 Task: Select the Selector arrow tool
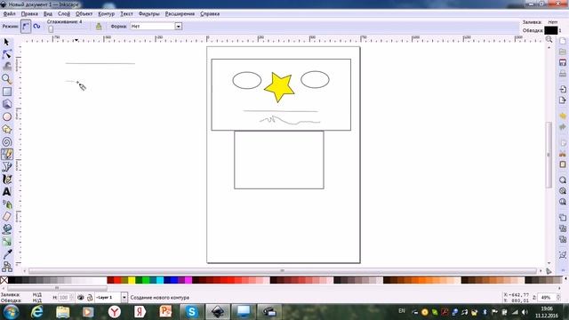[x=6, y=42]
